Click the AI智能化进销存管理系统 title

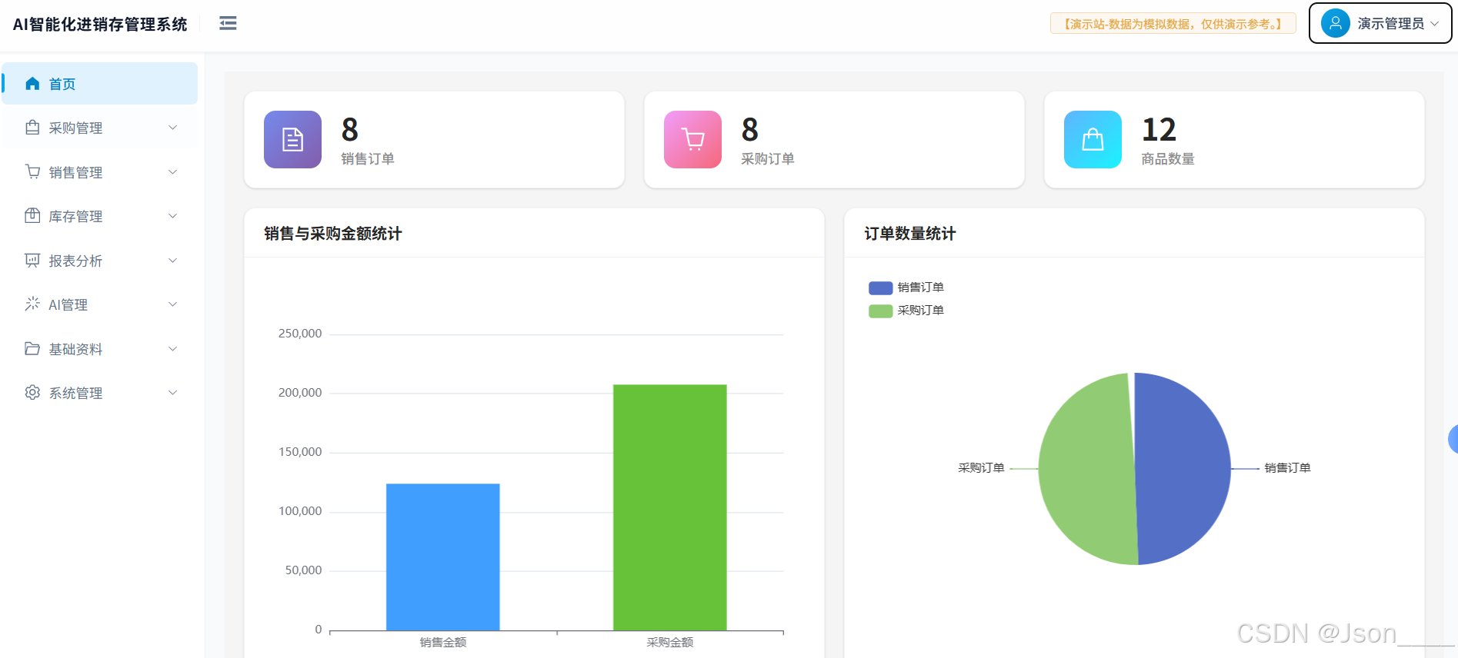[100, 25]
